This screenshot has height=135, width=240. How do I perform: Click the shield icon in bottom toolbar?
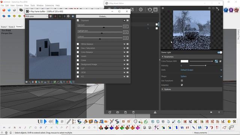coord(135,121)
